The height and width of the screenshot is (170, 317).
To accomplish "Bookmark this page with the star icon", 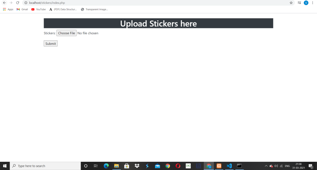I will pyautogui.click(x=291, y=3).
